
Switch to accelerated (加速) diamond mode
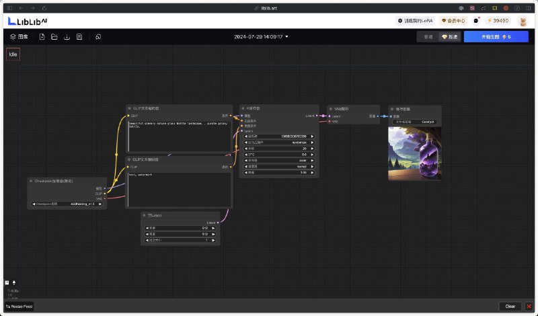(x=449, y=37)
